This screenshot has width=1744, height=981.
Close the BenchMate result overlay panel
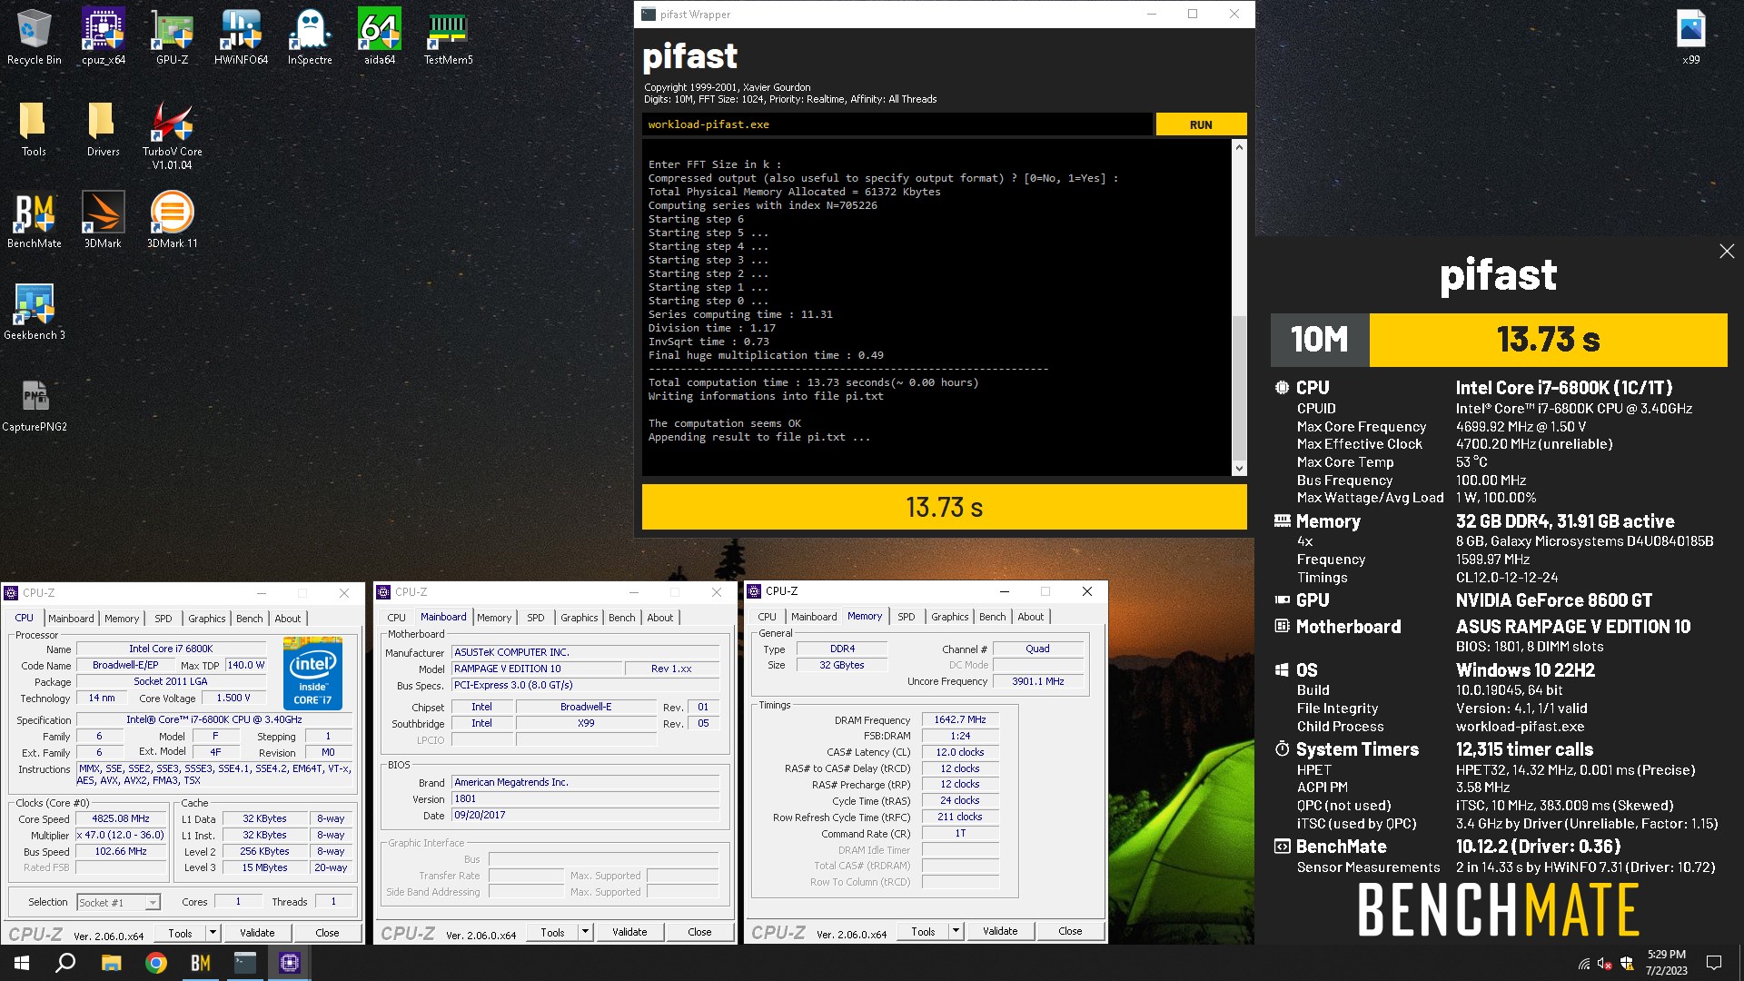click(1727, 251)
